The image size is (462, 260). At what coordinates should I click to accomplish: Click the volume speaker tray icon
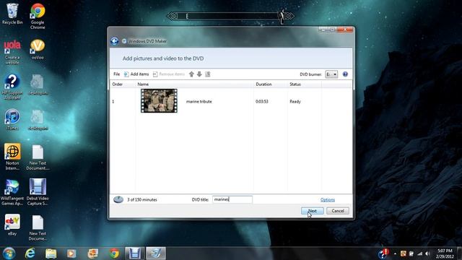point(428,253)
